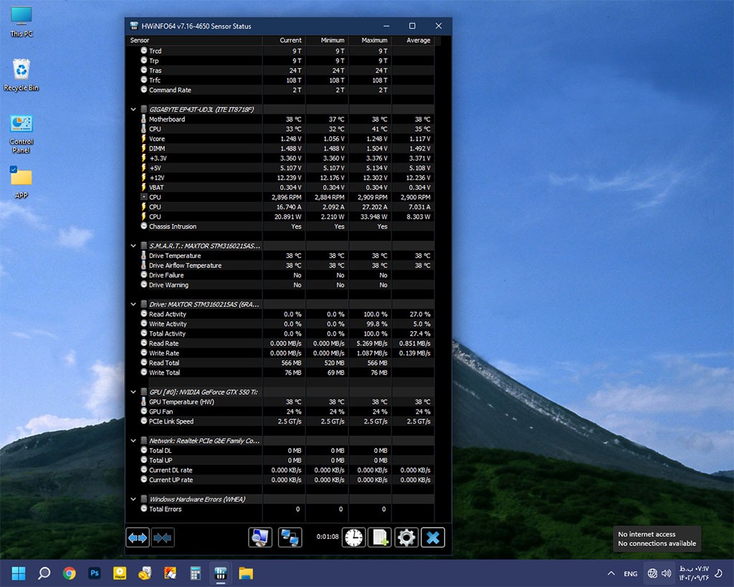This screenshot has height=587, width=734.
Task: Click the ENG language indicator in tray
Action: (631, 573)
